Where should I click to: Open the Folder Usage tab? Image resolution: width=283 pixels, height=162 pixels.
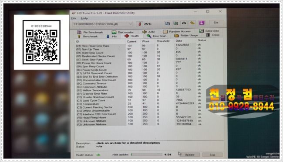(186, 36)
